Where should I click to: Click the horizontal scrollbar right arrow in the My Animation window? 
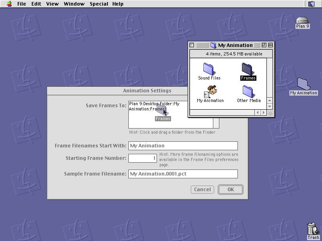coord(264,112)
